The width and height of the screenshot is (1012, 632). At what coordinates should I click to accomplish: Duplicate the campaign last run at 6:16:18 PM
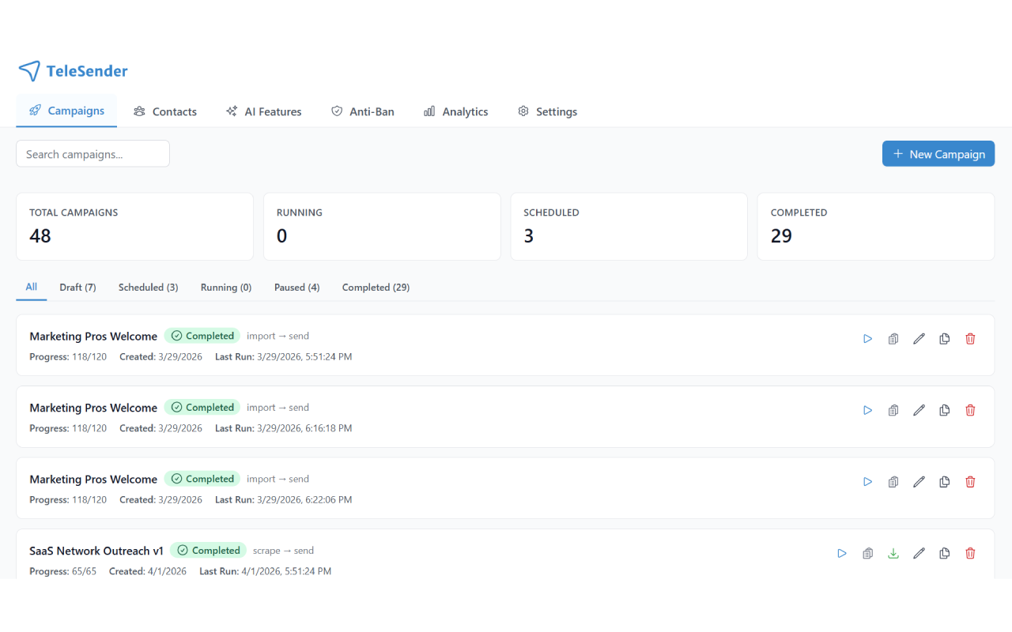point(944,411)
